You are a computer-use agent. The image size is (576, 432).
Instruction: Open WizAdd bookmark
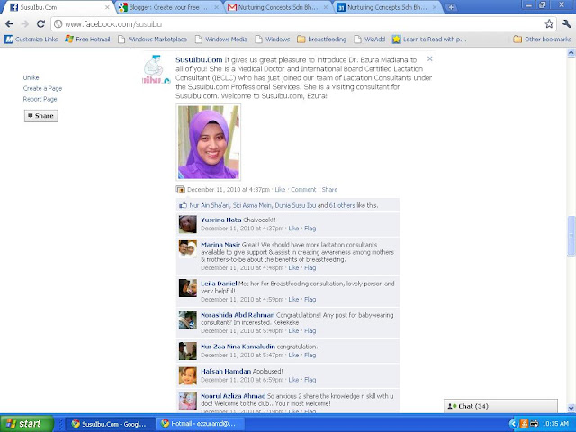pyautogui.click(x=370, y=40)
